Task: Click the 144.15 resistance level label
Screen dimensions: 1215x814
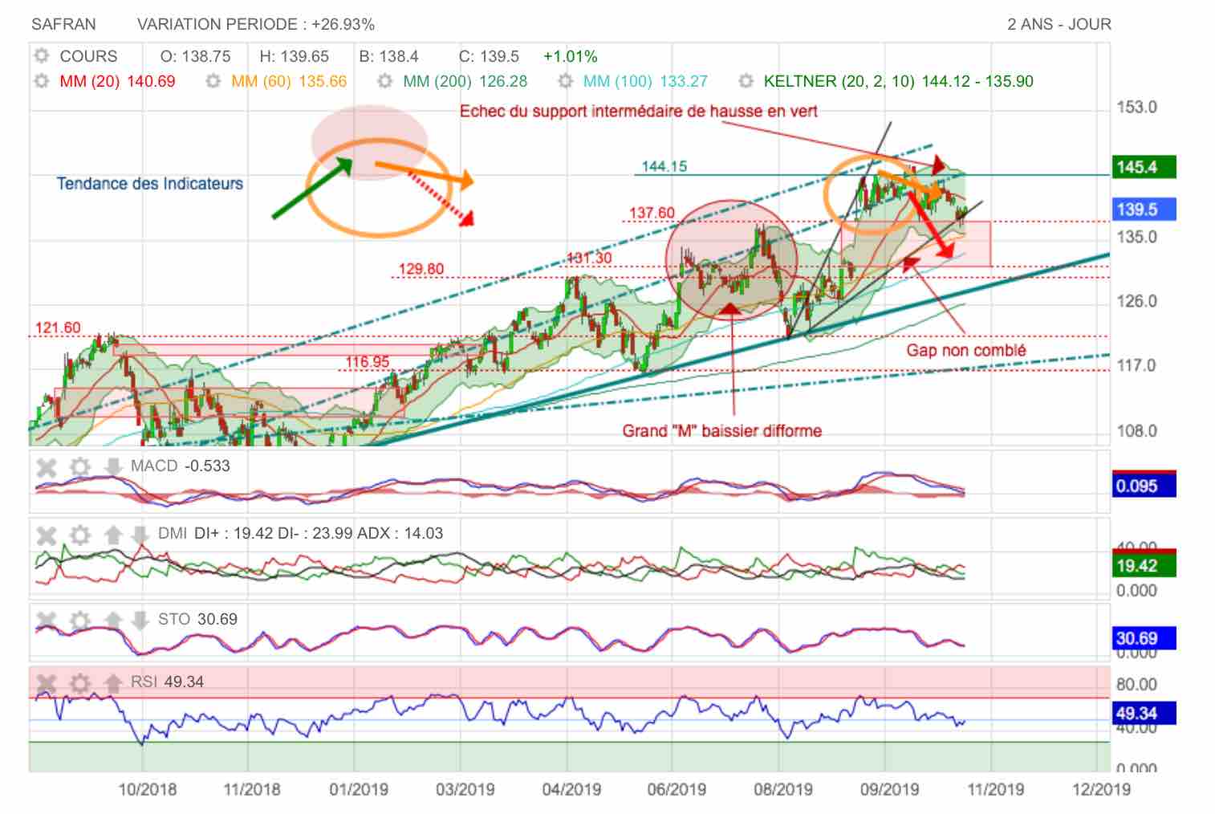Action: [x=664, y=166]
